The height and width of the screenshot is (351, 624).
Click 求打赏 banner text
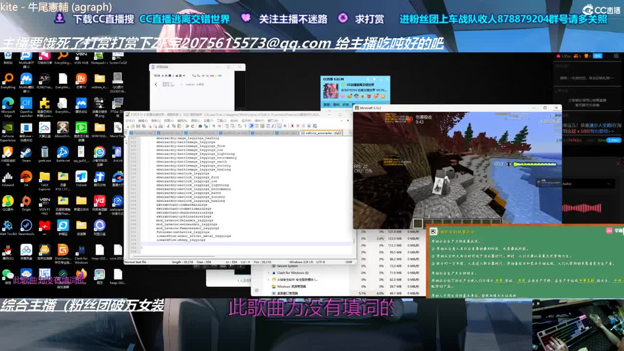[x=370, y=19]
